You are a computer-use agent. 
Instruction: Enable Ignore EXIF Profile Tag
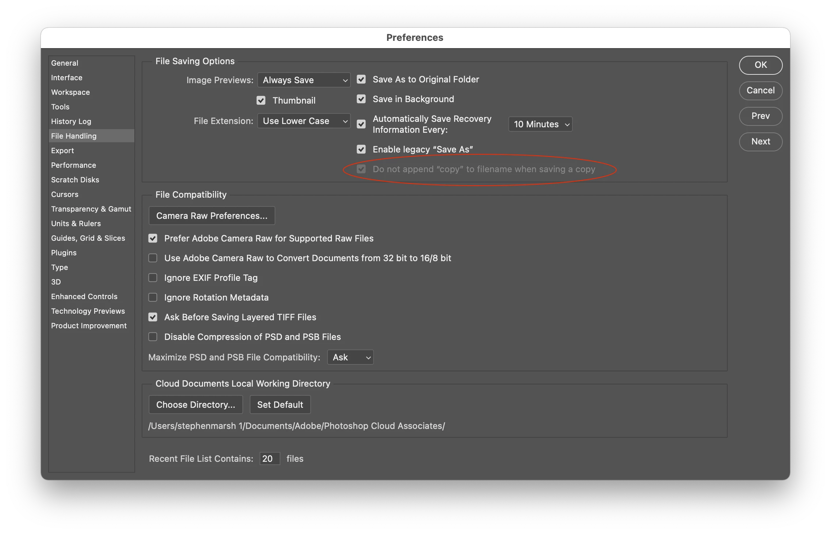tap(153, 278)
